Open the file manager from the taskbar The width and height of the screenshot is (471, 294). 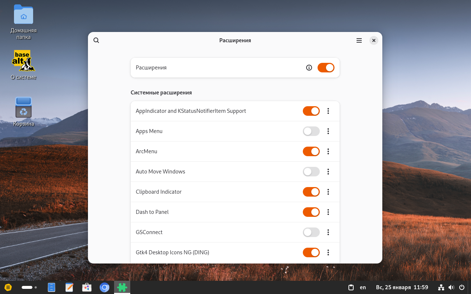click(x=51, y=287)
